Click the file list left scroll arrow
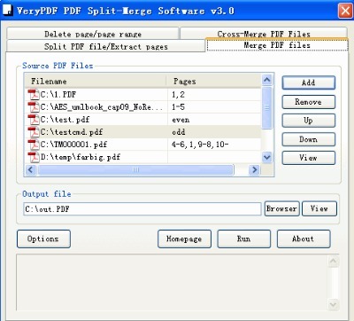 30,170
